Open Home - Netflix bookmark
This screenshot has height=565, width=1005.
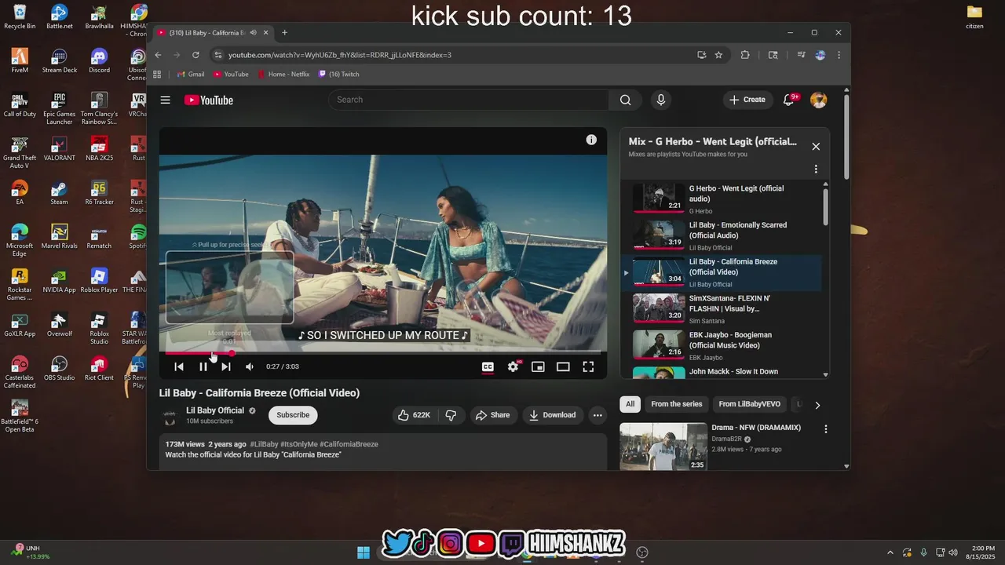pos(283,75)
